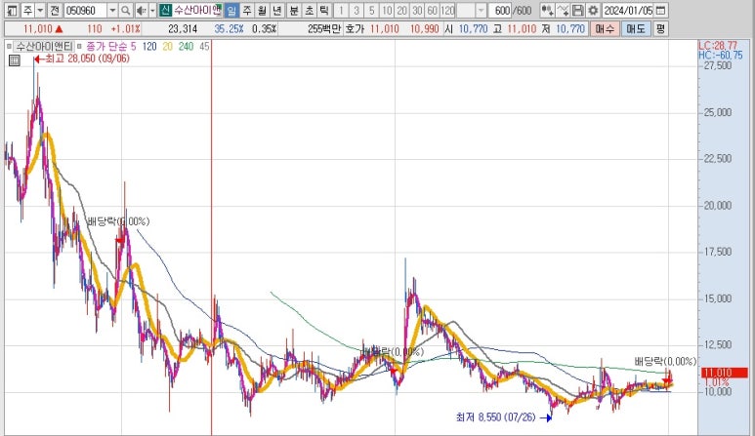Click the stock name 수산아이앤티 in the toolbar
This screenshot has height=436, width=755.
coord(197,10)
